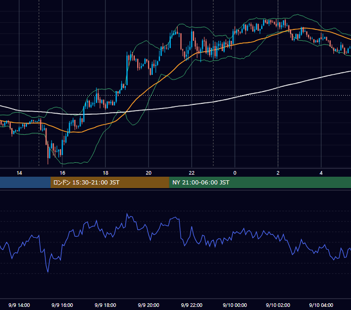The height and width of the screenshot is (310, 351).
Task: Click the NY 21:00-06:00 JST session bar
Action: (x=260, y=182)
